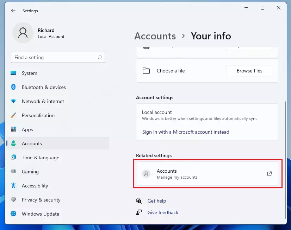Screen dimensions: 291x230
Task: Click the Apps icon in sidebar
Action: 13,129
